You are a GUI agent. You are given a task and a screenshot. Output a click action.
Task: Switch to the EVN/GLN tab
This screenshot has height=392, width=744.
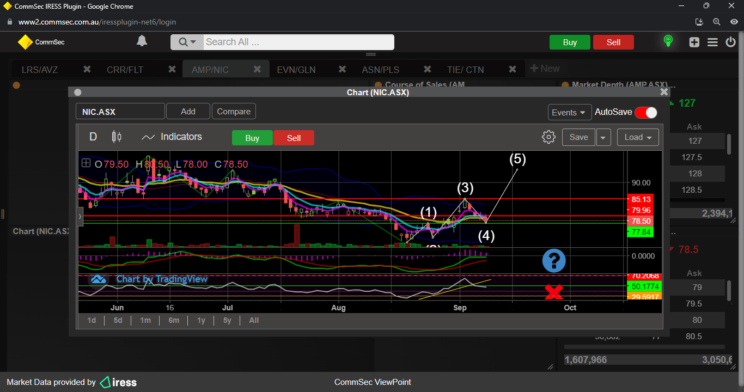click(x=296, y=70)
